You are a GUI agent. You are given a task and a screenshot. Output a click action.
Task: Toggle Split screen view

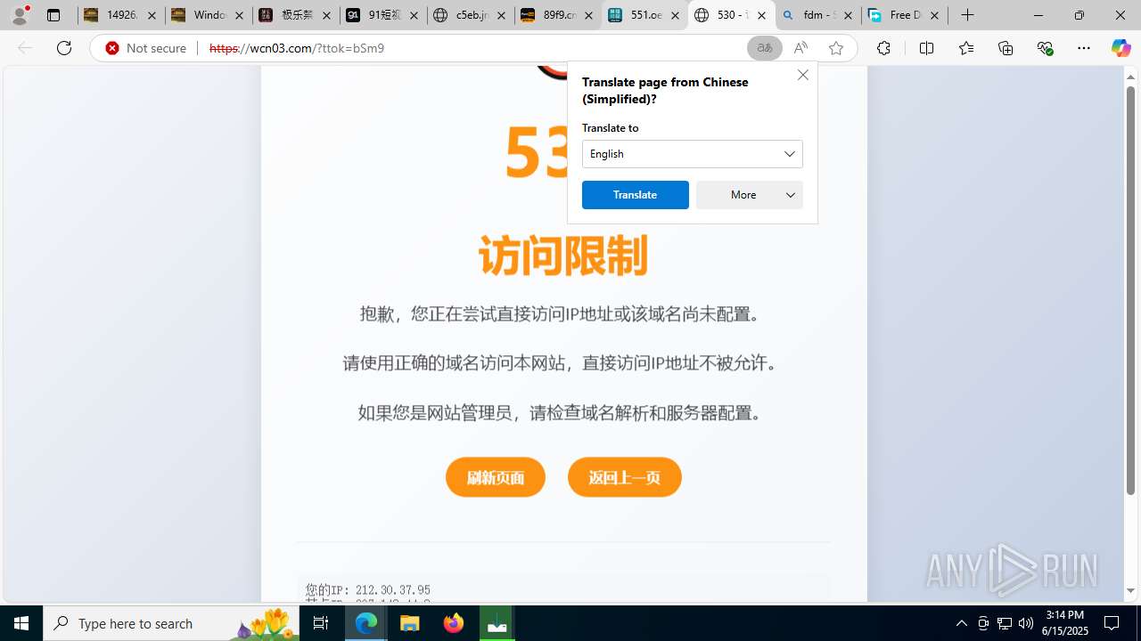click(926, 48)
